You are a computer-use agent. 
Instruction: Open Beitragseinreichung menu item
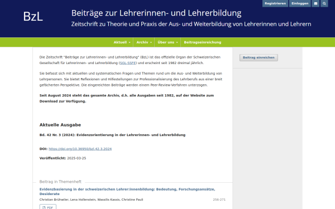click(x=202, y=42)
